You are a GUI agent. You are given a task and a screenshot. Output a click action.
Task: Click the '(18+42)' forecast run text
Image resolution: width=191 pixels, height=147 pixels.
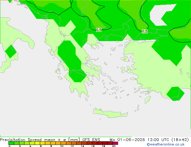click(x=180, y=139)
